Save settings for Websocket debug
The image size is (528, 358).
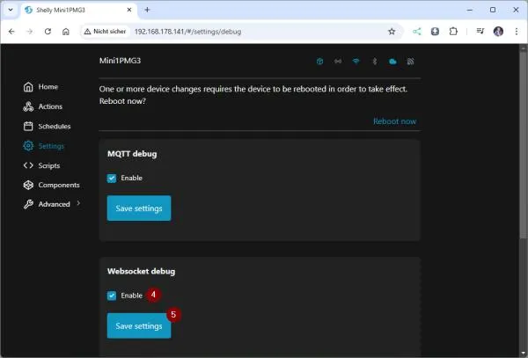point(139,325)
